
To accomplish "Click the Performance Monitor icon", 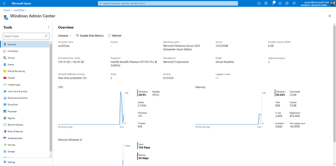I will 5,98.
